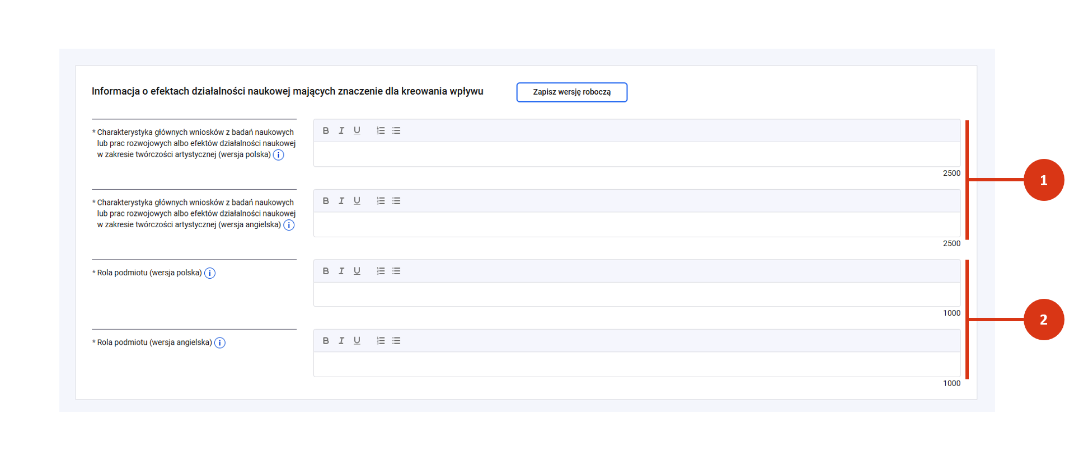Focus the English characteristics text area

(636, 224)
